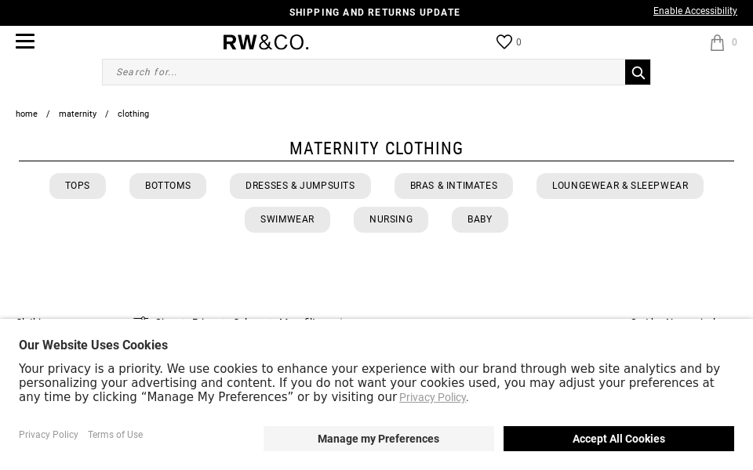
Task: Click the RW&CO. logo to go home
Action: 266,42
